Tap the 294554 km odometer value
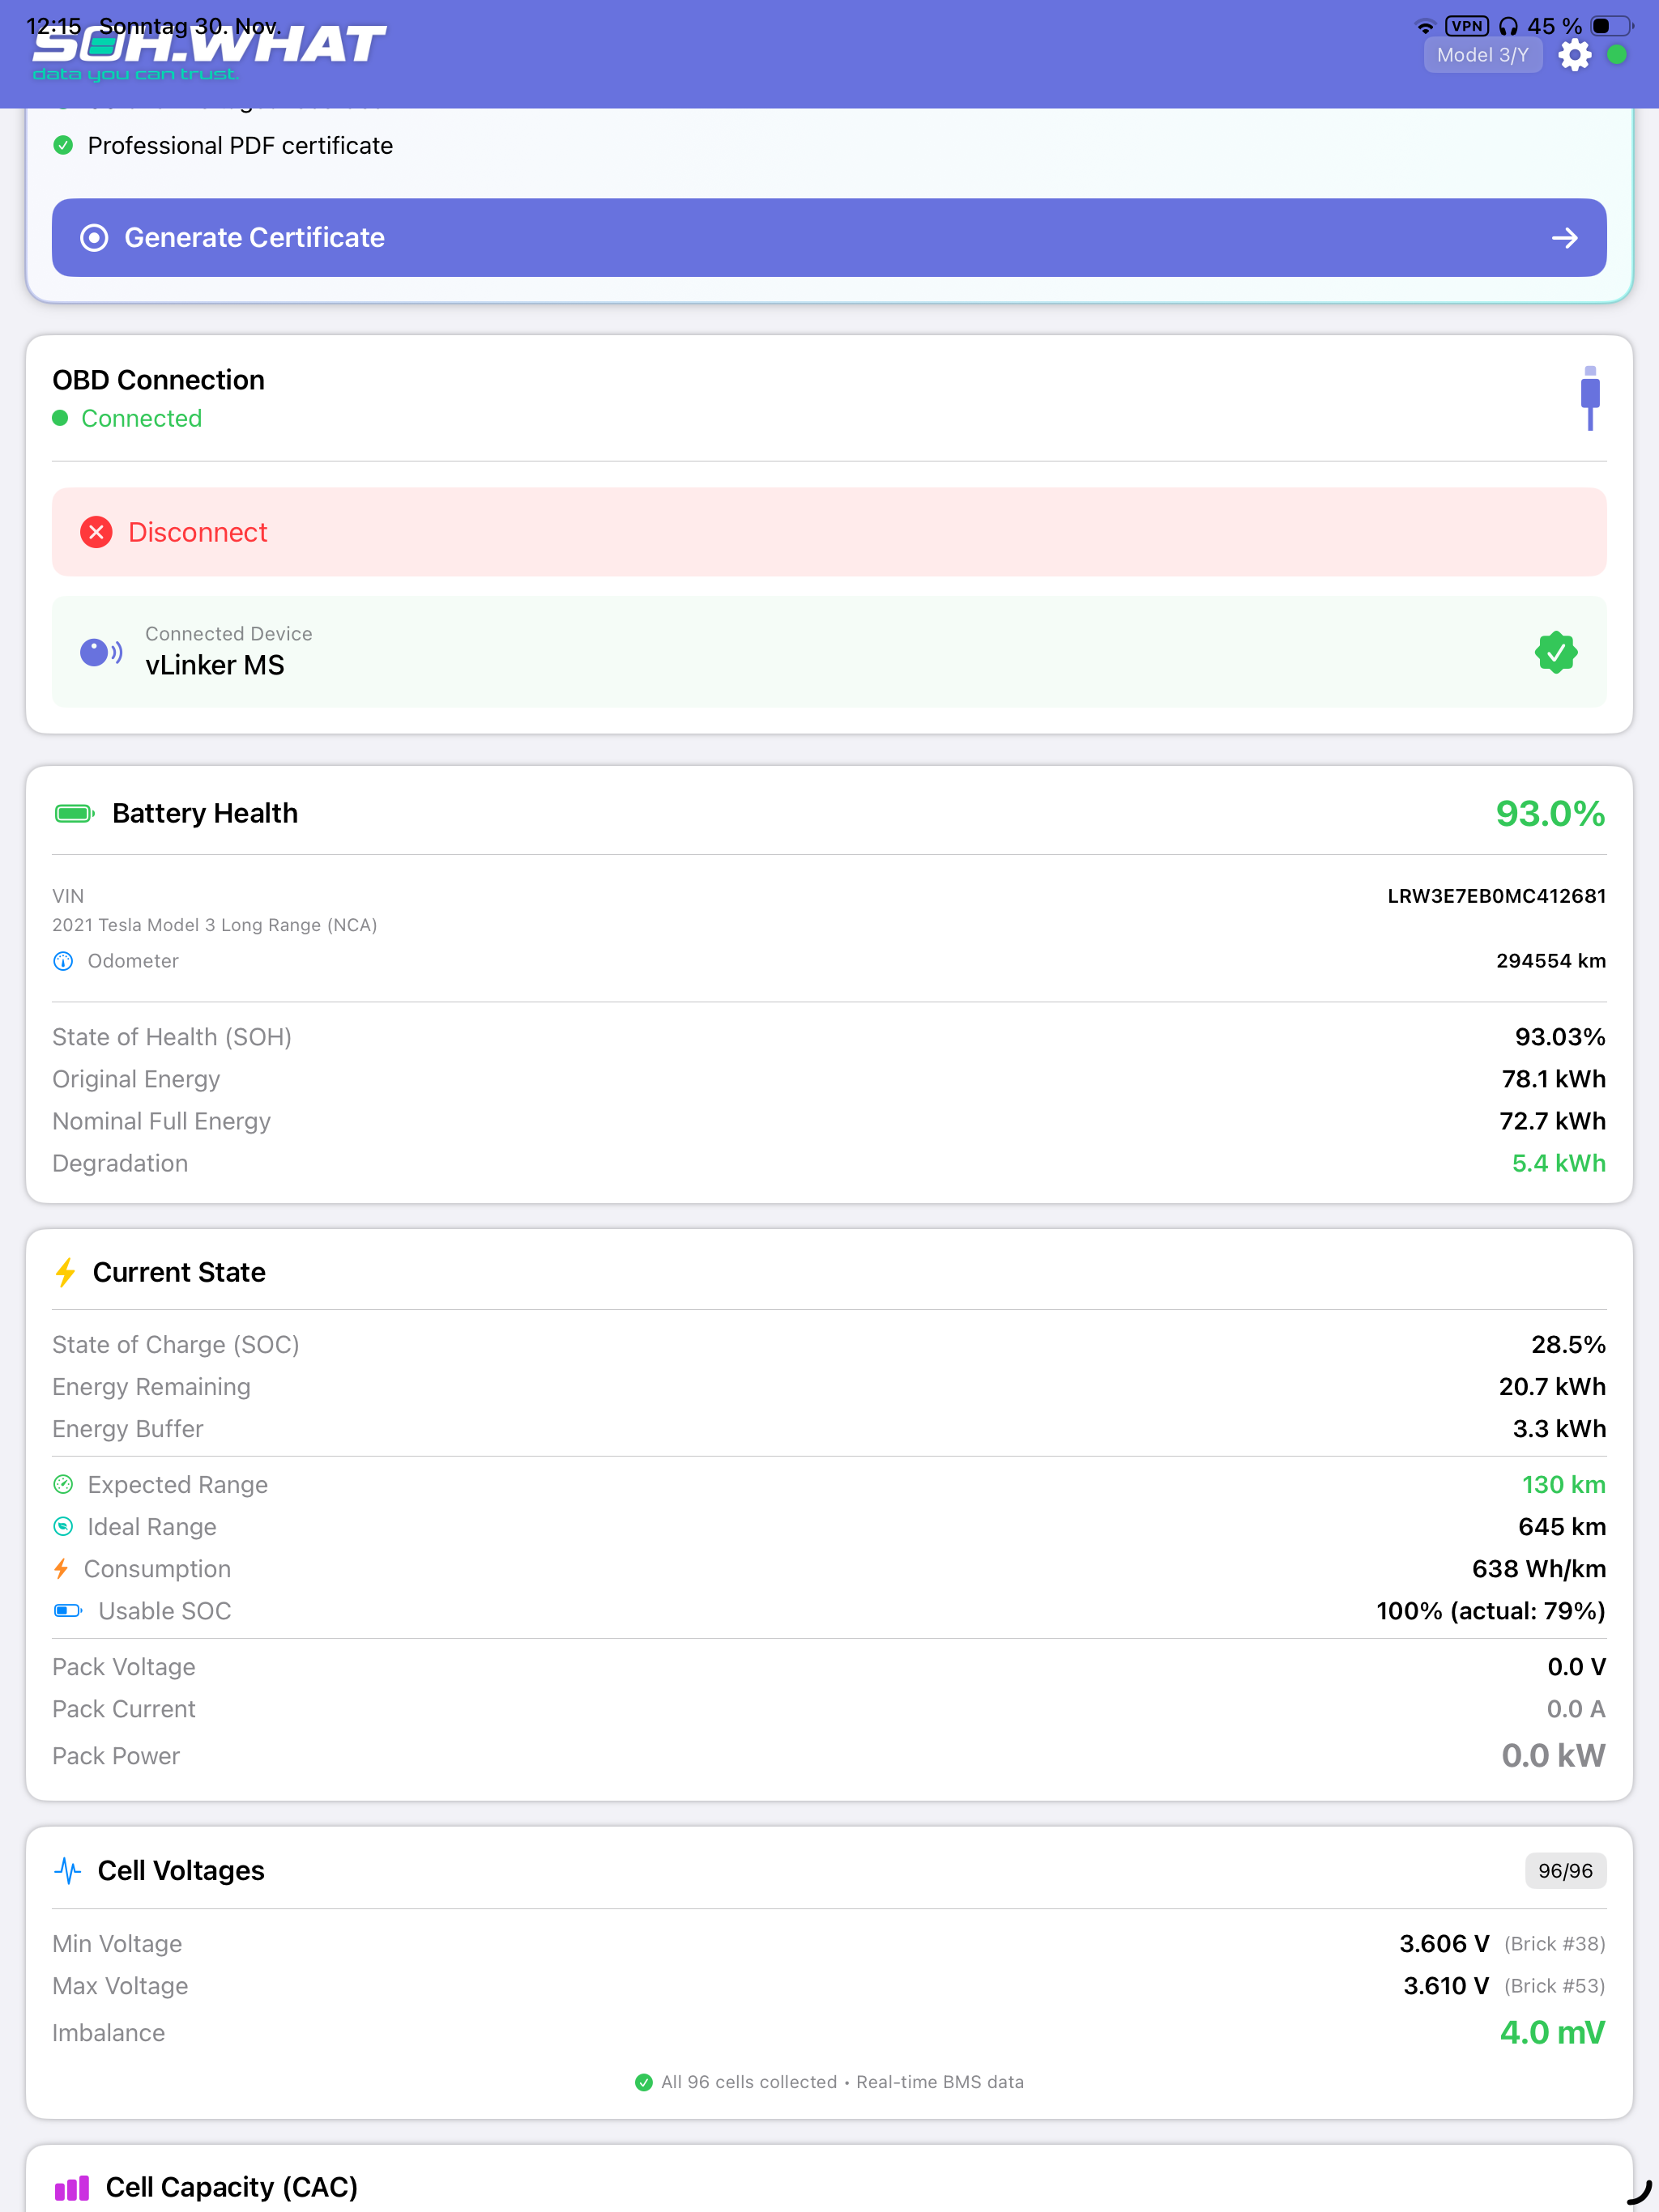 (x=1551, y=961)
